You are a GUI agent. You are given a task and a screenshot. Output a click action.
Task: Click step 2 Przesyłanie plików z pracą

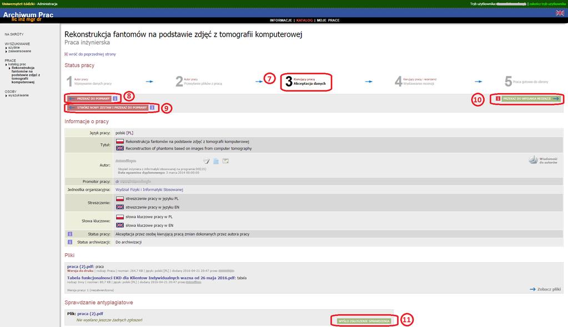199,81
